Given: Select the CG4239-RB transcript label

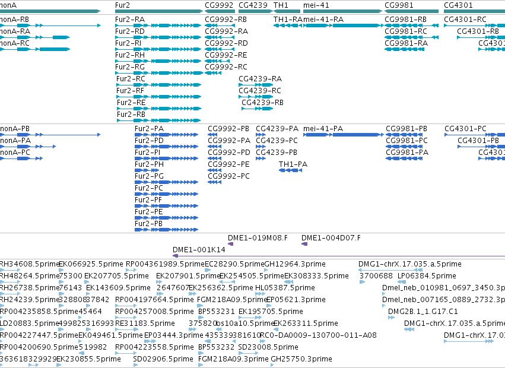Looking at the screenshot, I should point(262,103).
